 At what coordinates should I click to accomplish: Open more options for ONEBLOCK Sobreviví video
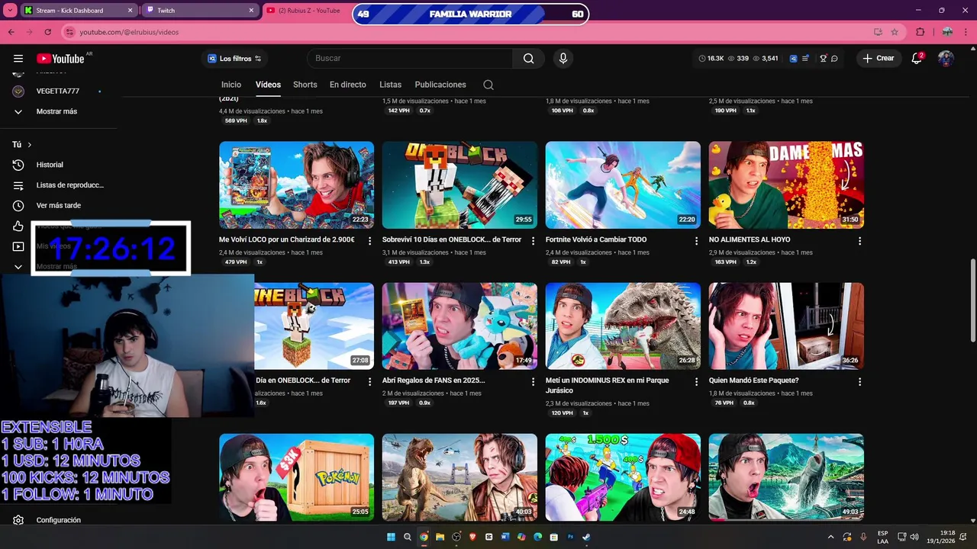(x=533, y=241)
